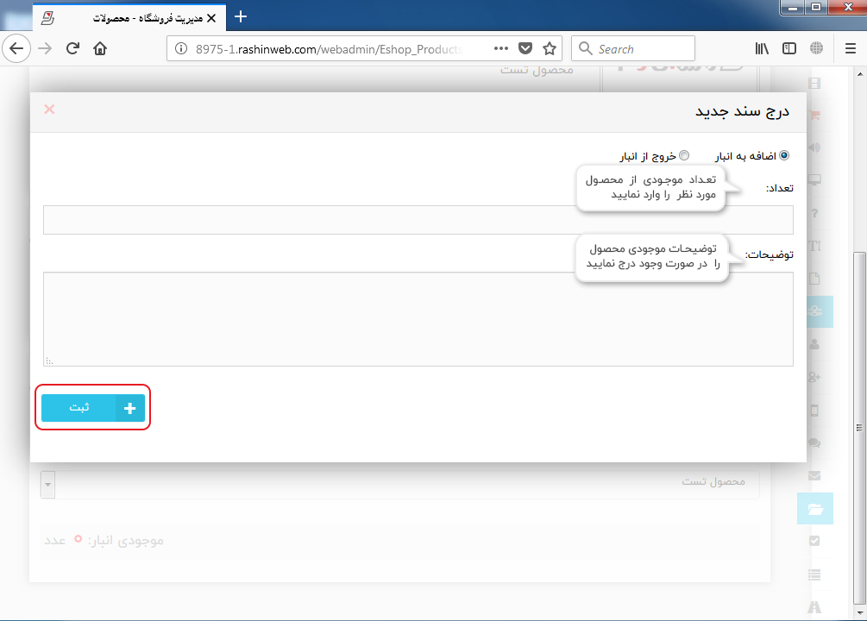Open the shopping cart sidebar icon
Viewport: 867px width, 621px height.
[x=814, y=116]
